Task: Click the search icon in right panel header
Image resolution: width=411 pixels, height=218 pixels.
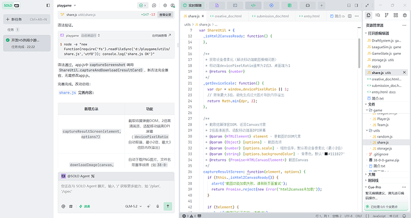Action: click(378, 15)
